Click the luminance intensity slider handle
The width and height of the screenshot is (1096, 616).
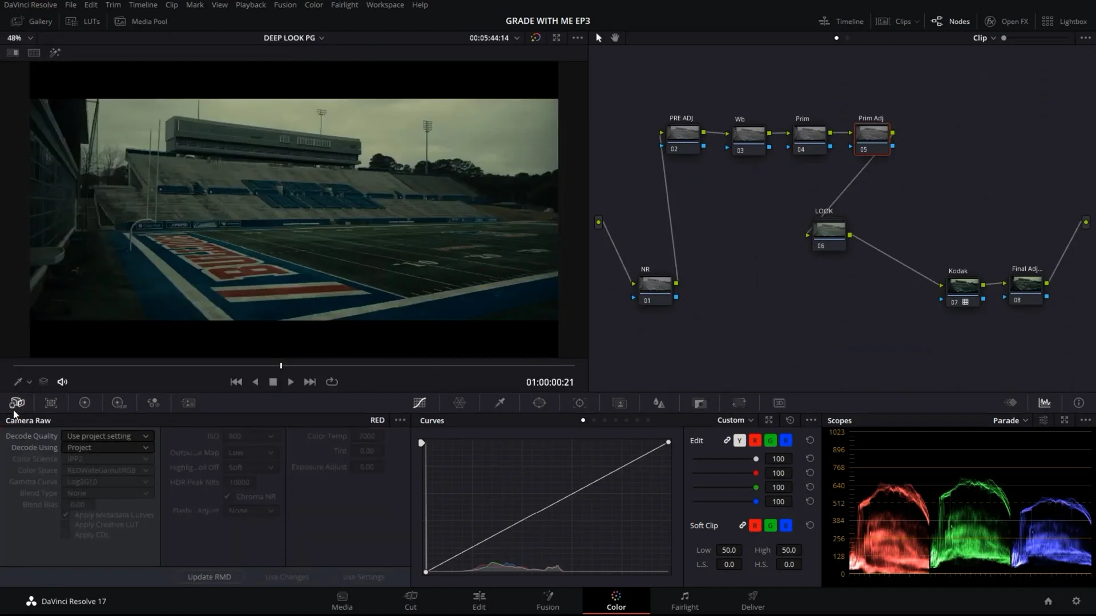coord(756,459)
